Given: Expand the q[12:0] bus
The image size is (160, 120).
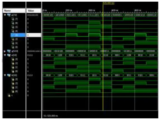Looking at the screenshot, I should pos(5,51).
